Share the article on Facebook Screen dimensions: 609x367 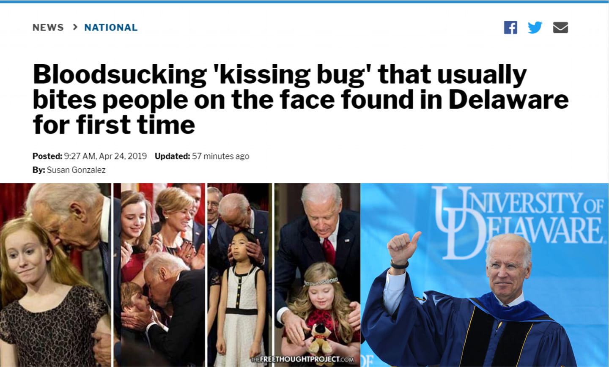510,27
